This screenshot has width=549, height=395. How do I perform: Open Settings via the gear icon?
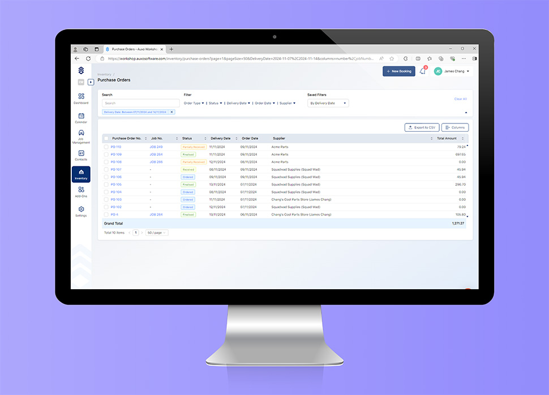[x=81, y=208]
